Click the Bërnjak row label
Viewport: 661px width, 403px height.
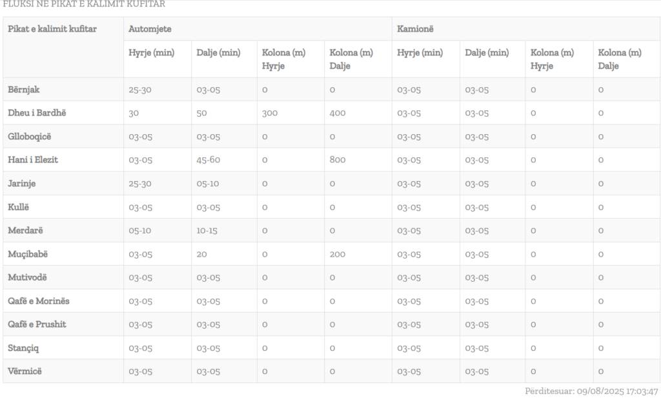pyautogui.click(x=24, y=90)
